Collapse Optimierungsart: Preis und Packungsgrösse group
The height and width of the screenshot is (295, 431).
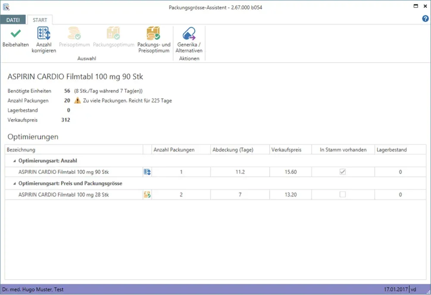tap(15, 183)
